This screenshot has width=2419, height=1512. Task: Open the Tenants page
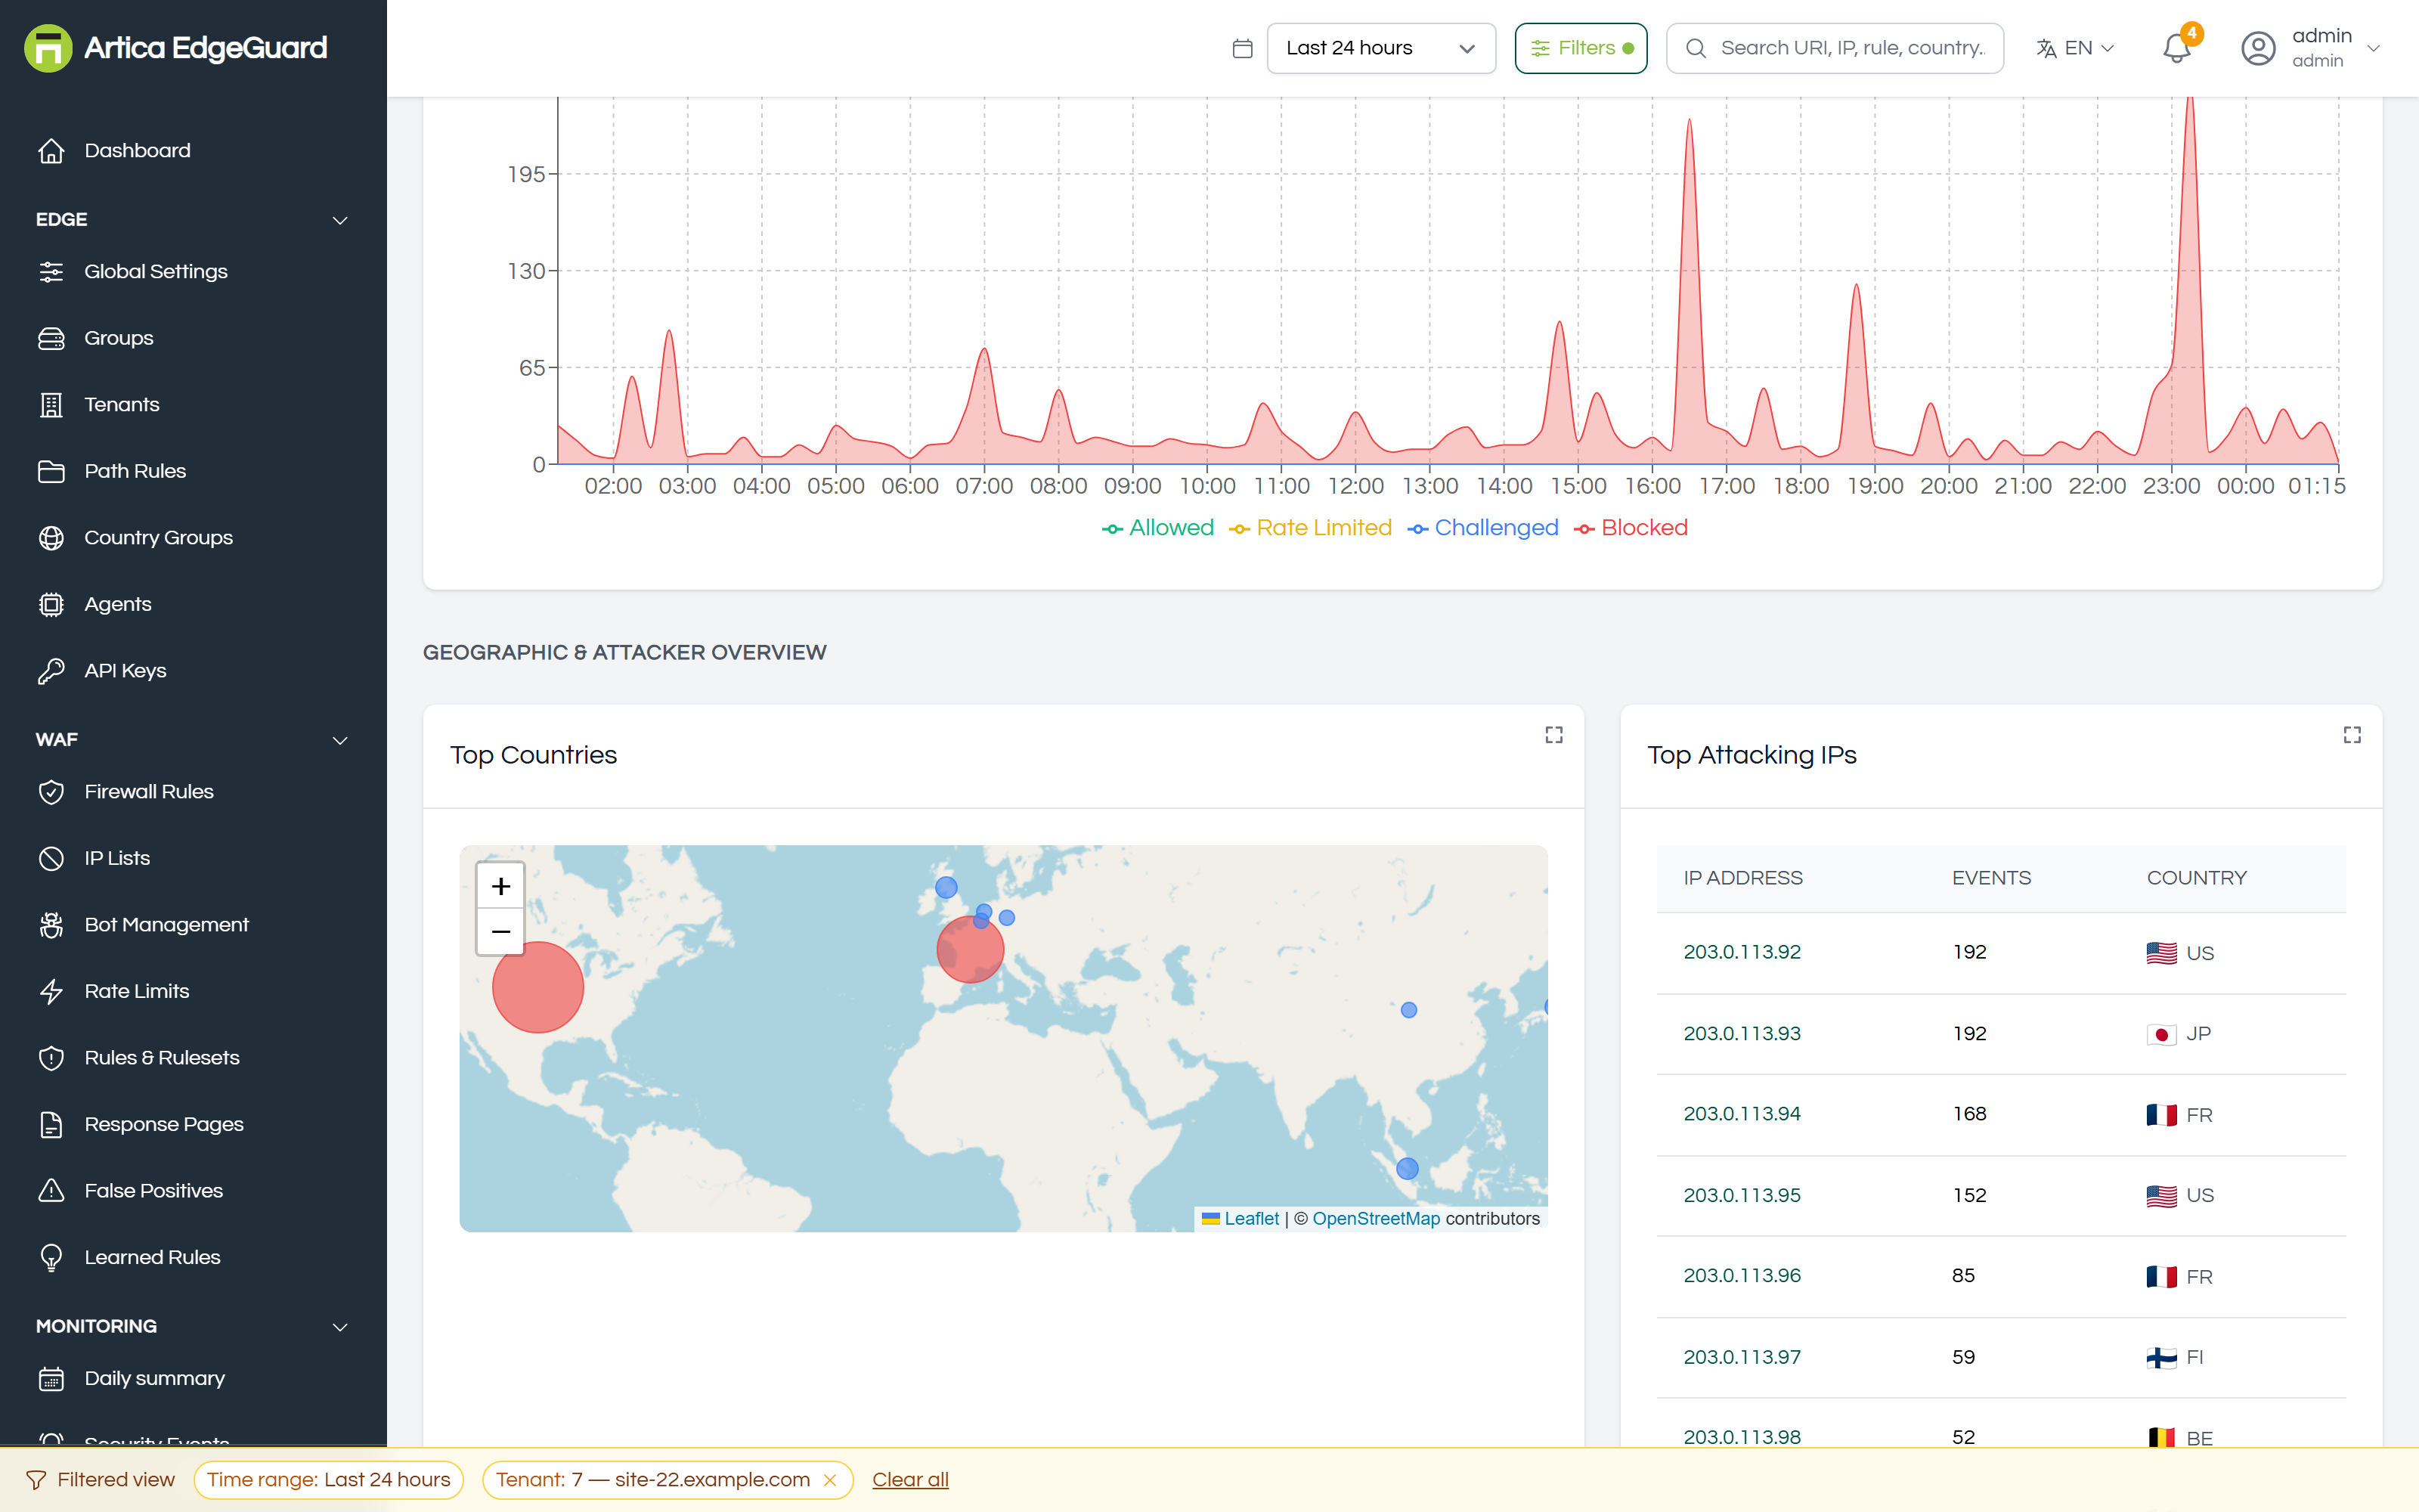tap(193, 405)
